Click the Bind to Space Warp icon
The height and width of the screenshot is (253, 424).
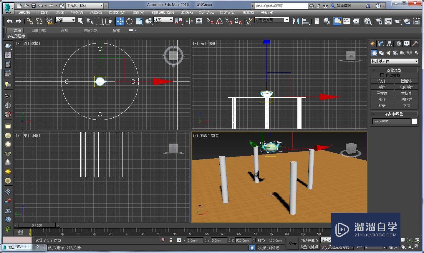tap(49, 21)
